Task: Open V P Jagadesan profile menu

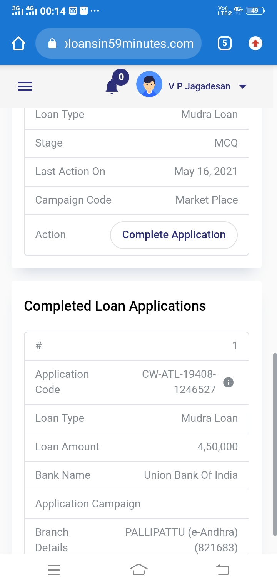Action: (x=199, y=86)
